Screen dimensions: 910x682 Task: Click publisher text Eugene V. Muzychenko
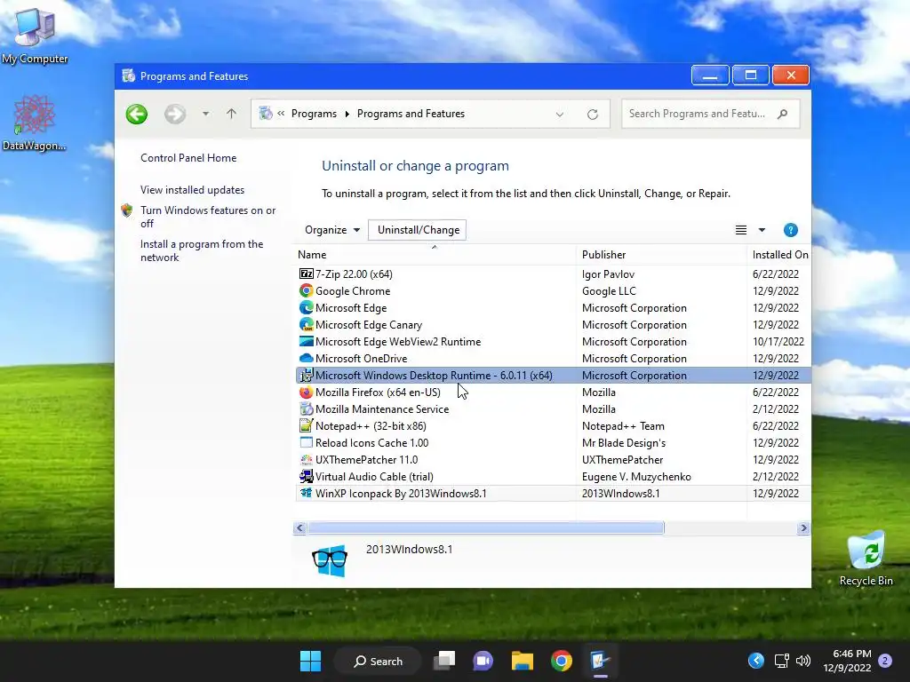[636, 476]
